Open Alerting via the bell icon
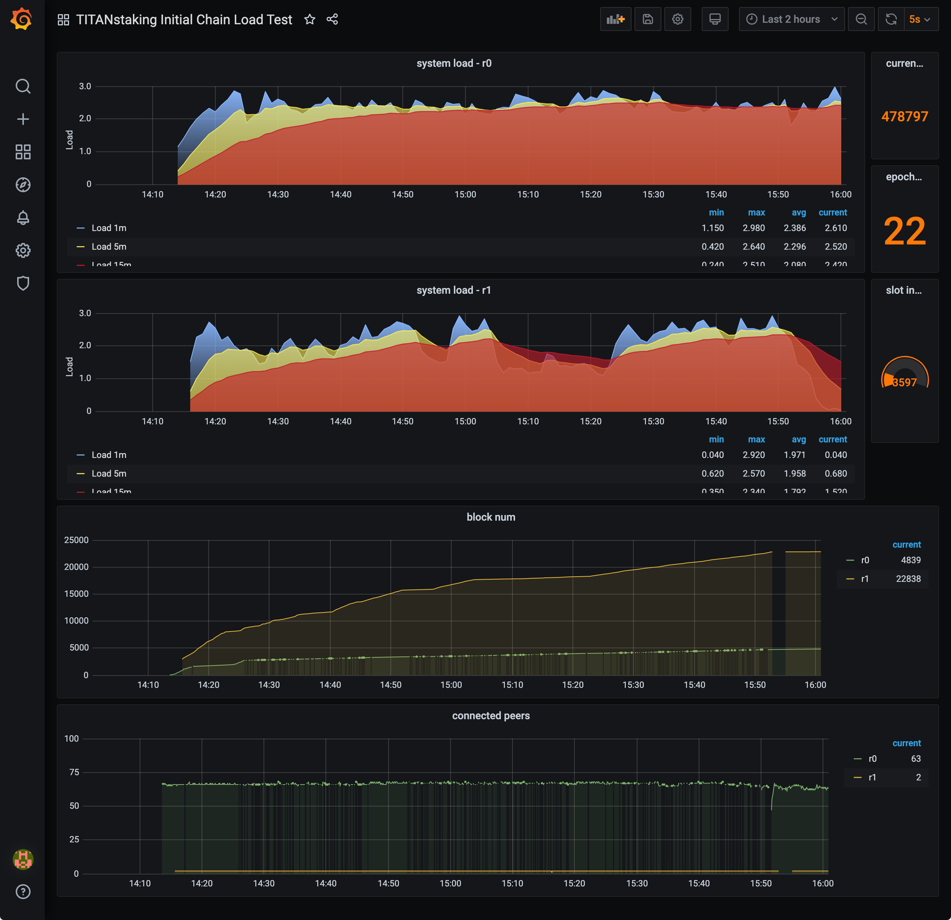 pos(23,217)
